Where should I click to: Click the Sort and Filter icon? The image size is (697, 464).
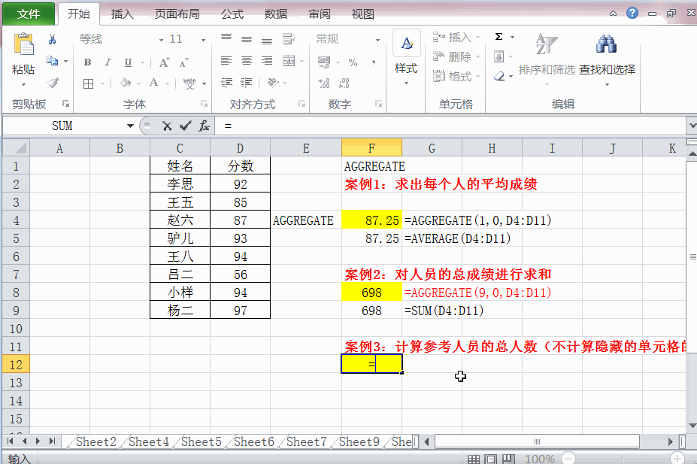click(x=547, y=44)
